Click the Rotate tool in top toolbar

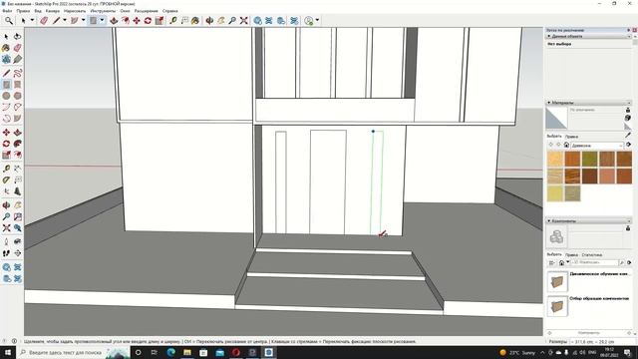click(x=148, y=20)
